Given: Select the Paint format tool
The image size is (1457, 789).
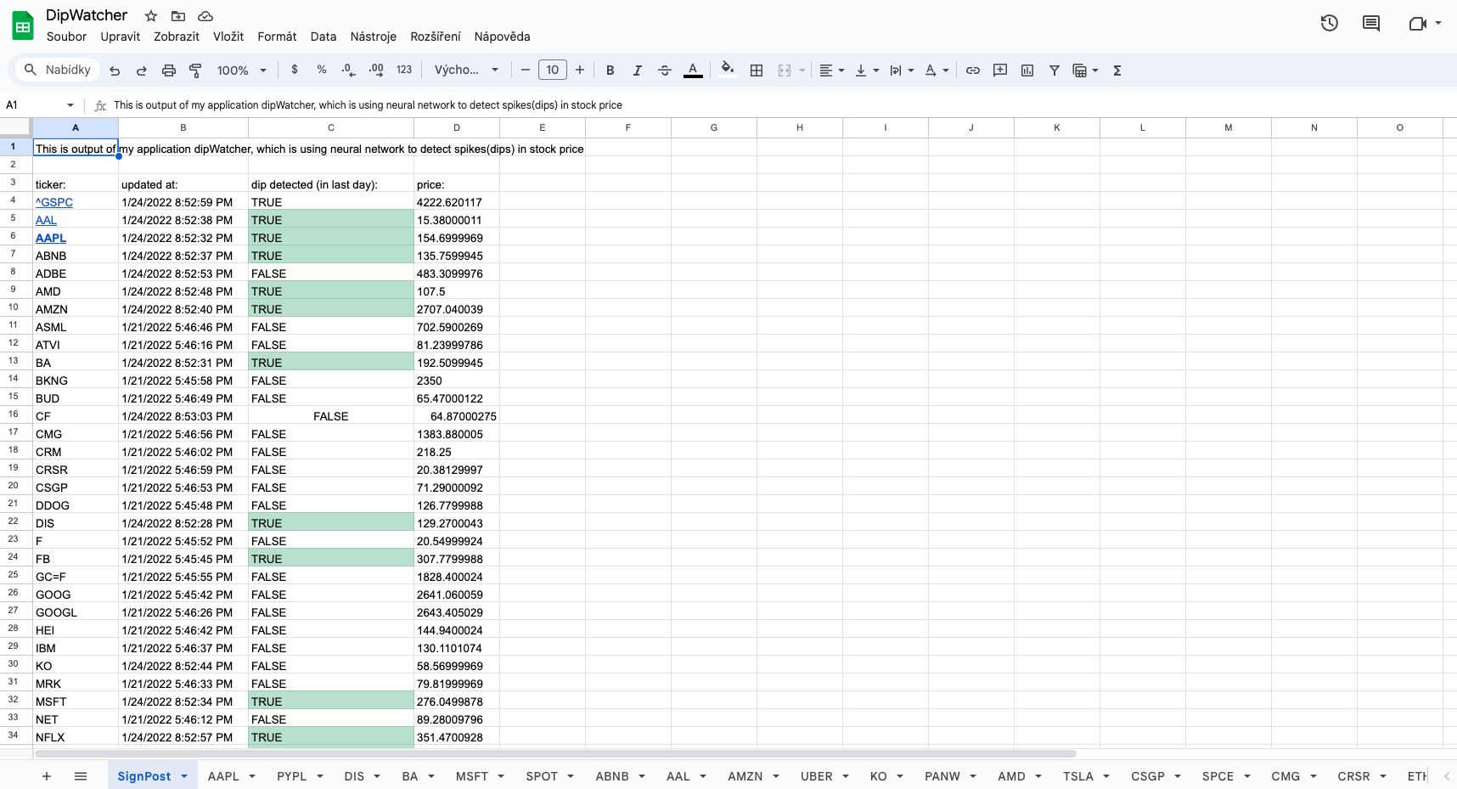Looking at the screenshot, I should coord(195,70).
